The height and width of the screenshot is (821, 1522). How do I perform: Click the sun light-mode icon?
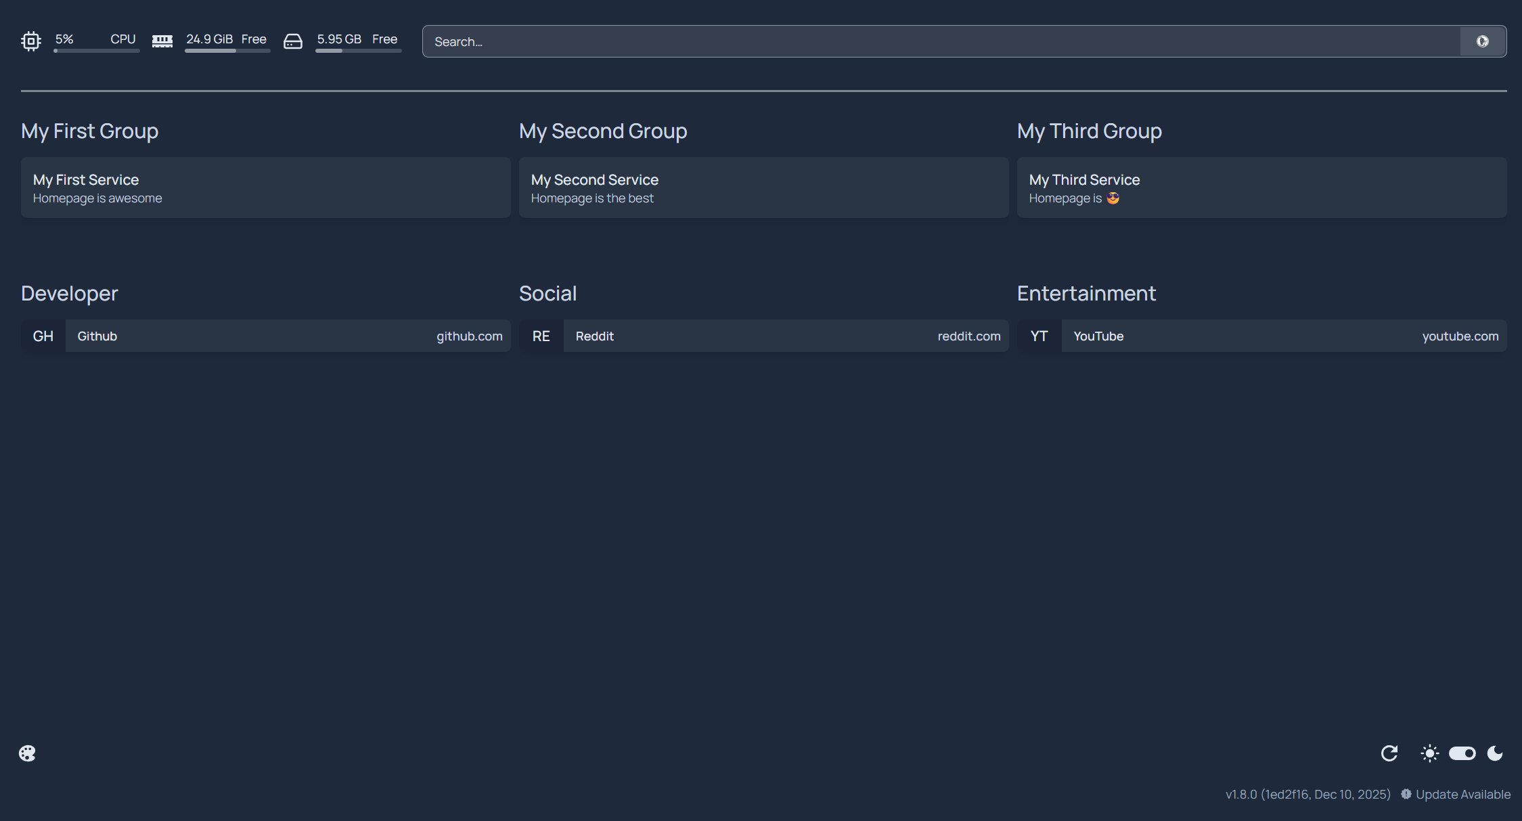(x=1429, y=753)
